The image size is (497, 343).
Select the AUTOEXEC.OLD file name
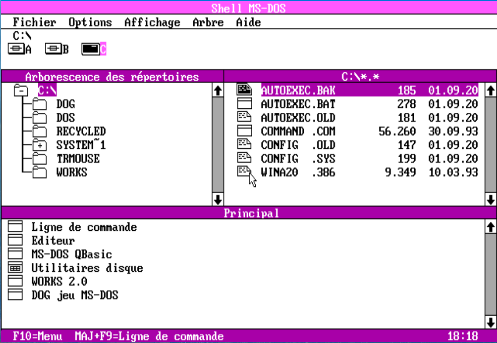[x=298, y=118]
